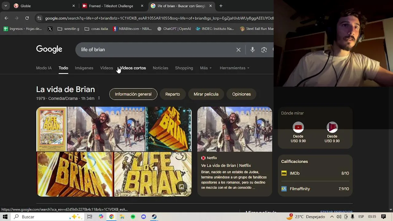Reload the page with the refresh icon
The width and height of the screenshot is (393, 221).
click(x=27, y=18)
